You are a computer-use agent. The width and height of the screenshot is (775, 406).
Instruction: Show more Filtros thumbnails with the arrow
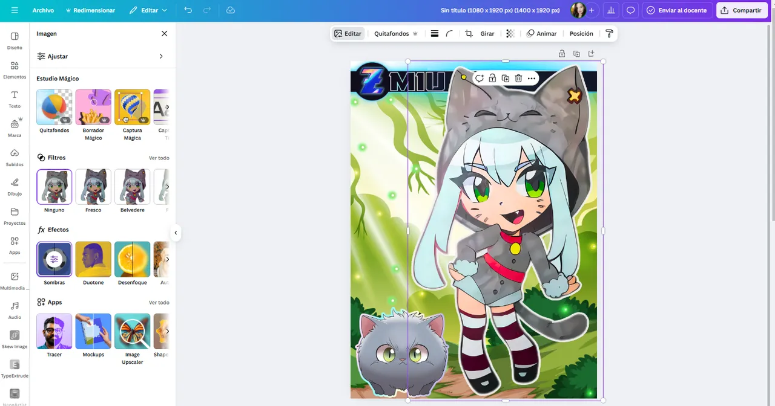coord(168,187)
